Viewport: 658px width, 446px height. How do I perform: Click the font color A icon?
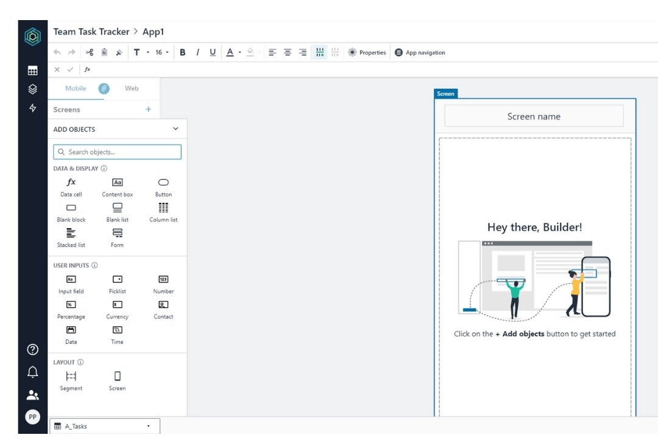pyautogui.click(x=230, y=52)
